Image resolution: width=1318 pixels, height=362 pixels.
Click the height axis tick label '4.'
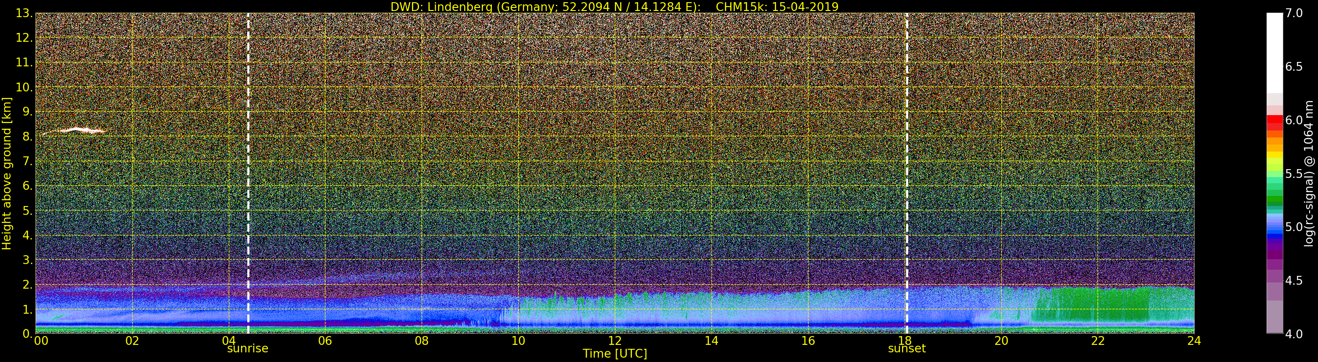click(x=27, y=235)
